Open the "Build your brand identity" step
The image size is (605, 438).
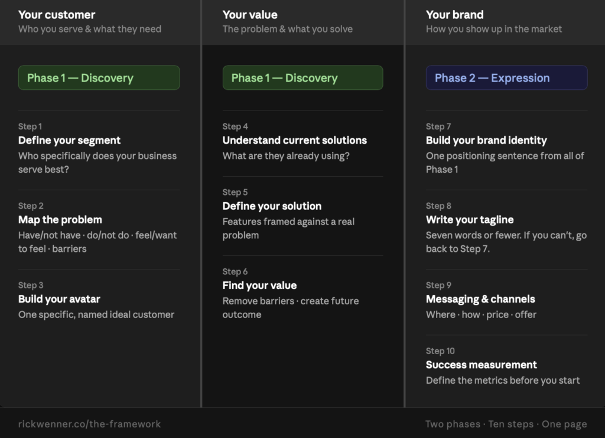486,140
